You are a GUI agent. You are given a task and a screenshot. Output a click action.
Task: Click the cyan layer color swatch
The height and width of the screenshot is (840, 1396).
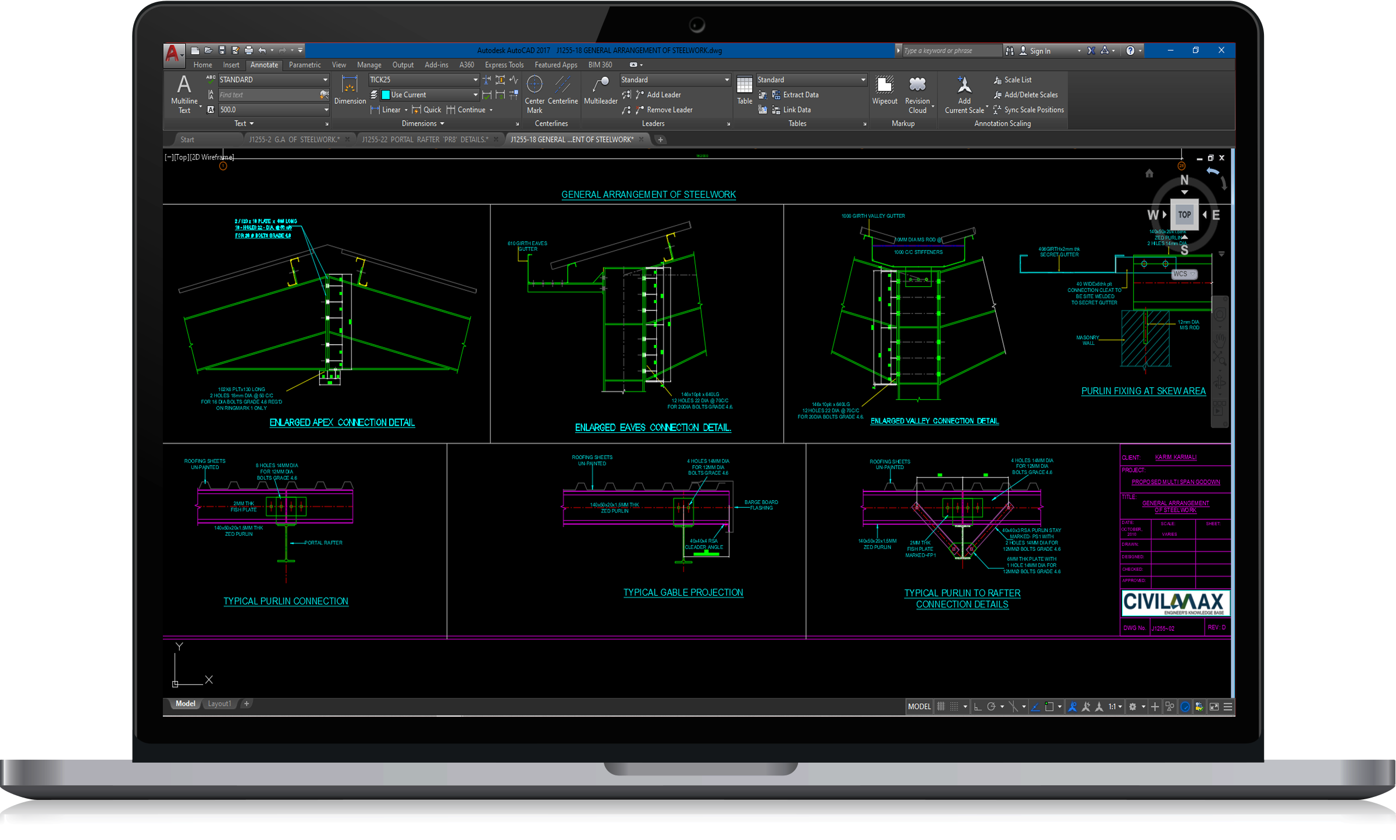pos(385,95)
